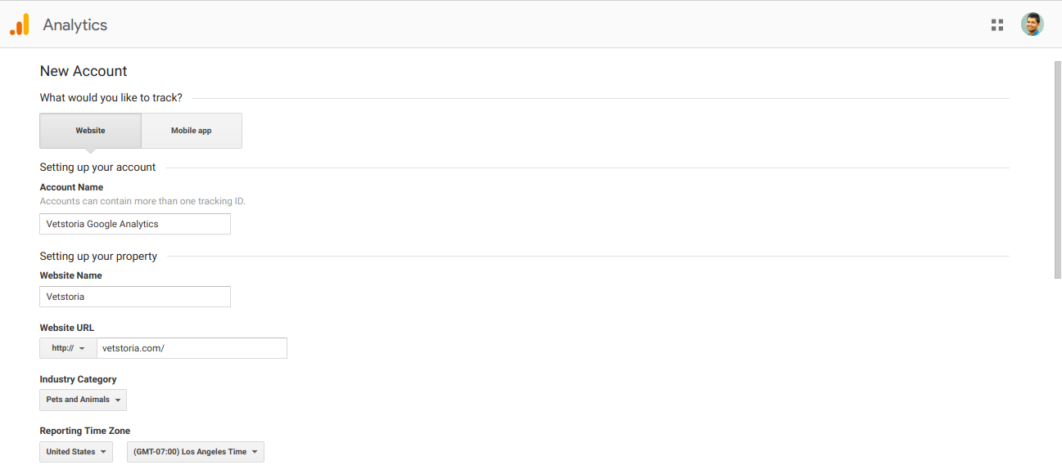Expand the http:// protocol dropdown
The image size is (1062, 474).
point(68,348)
